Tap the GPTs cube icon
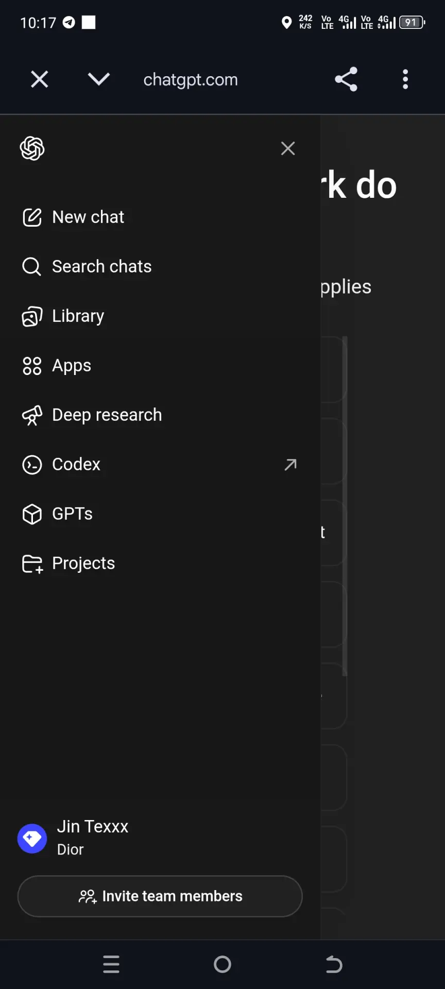Screen dimensions: 445x989 [x=32, y=514]
